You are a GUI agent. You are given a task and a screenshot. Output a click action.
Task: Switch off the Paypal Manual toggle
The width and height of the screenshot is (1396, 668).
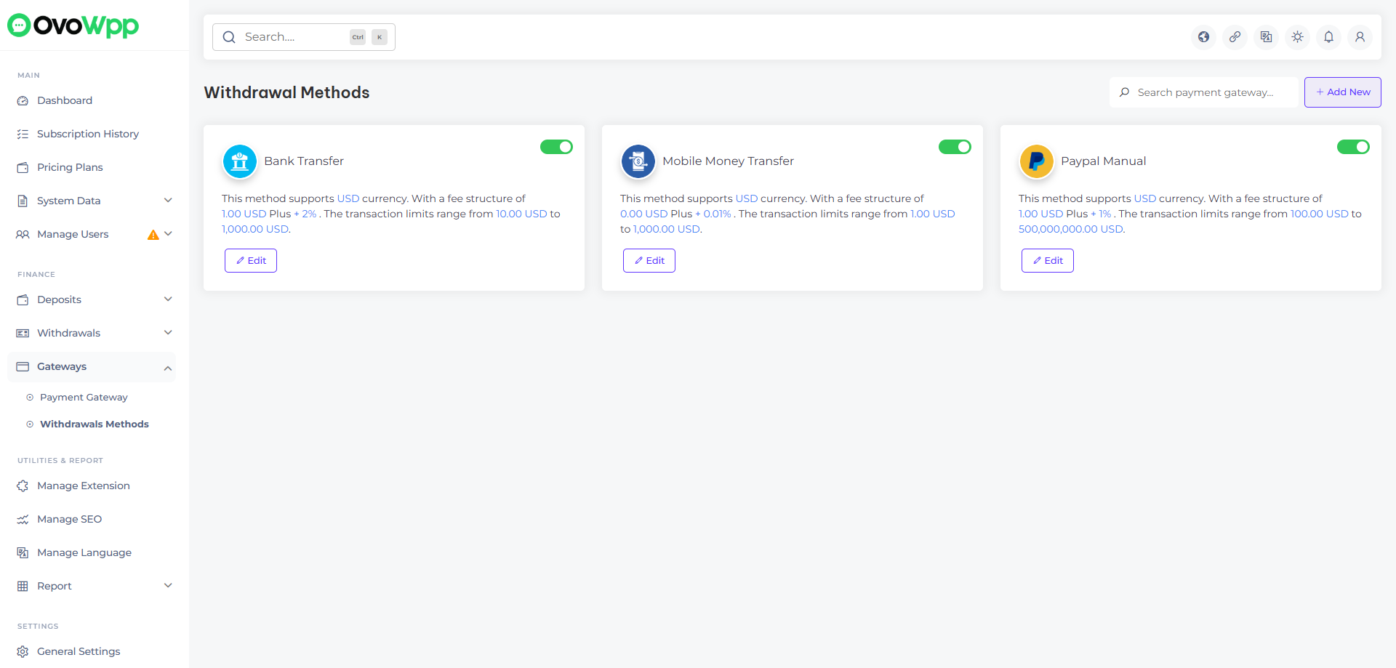pyautogui.click(x=1353, y=147)
